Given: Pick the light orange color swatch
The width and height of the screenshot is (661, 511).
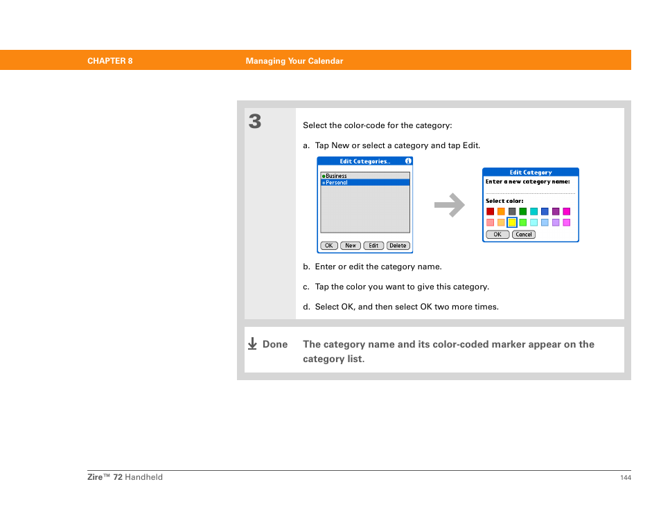Looking at the screenshot, I should [501, 222].
